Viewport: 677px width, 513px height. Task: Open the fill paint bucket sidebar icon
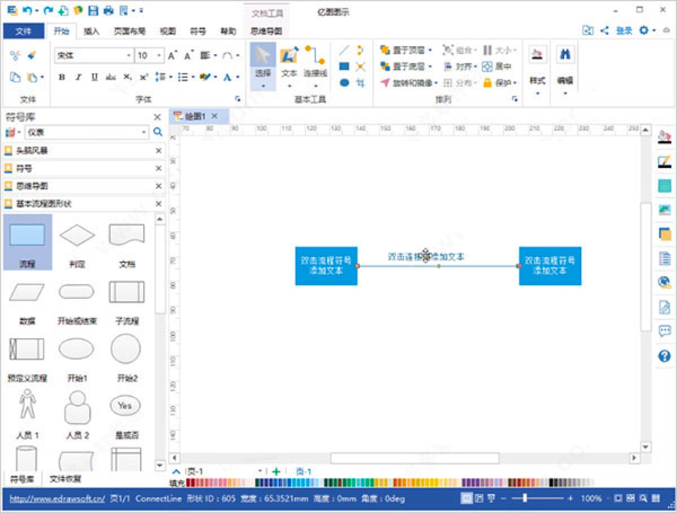pyautogui.click(x=665, y=137)
